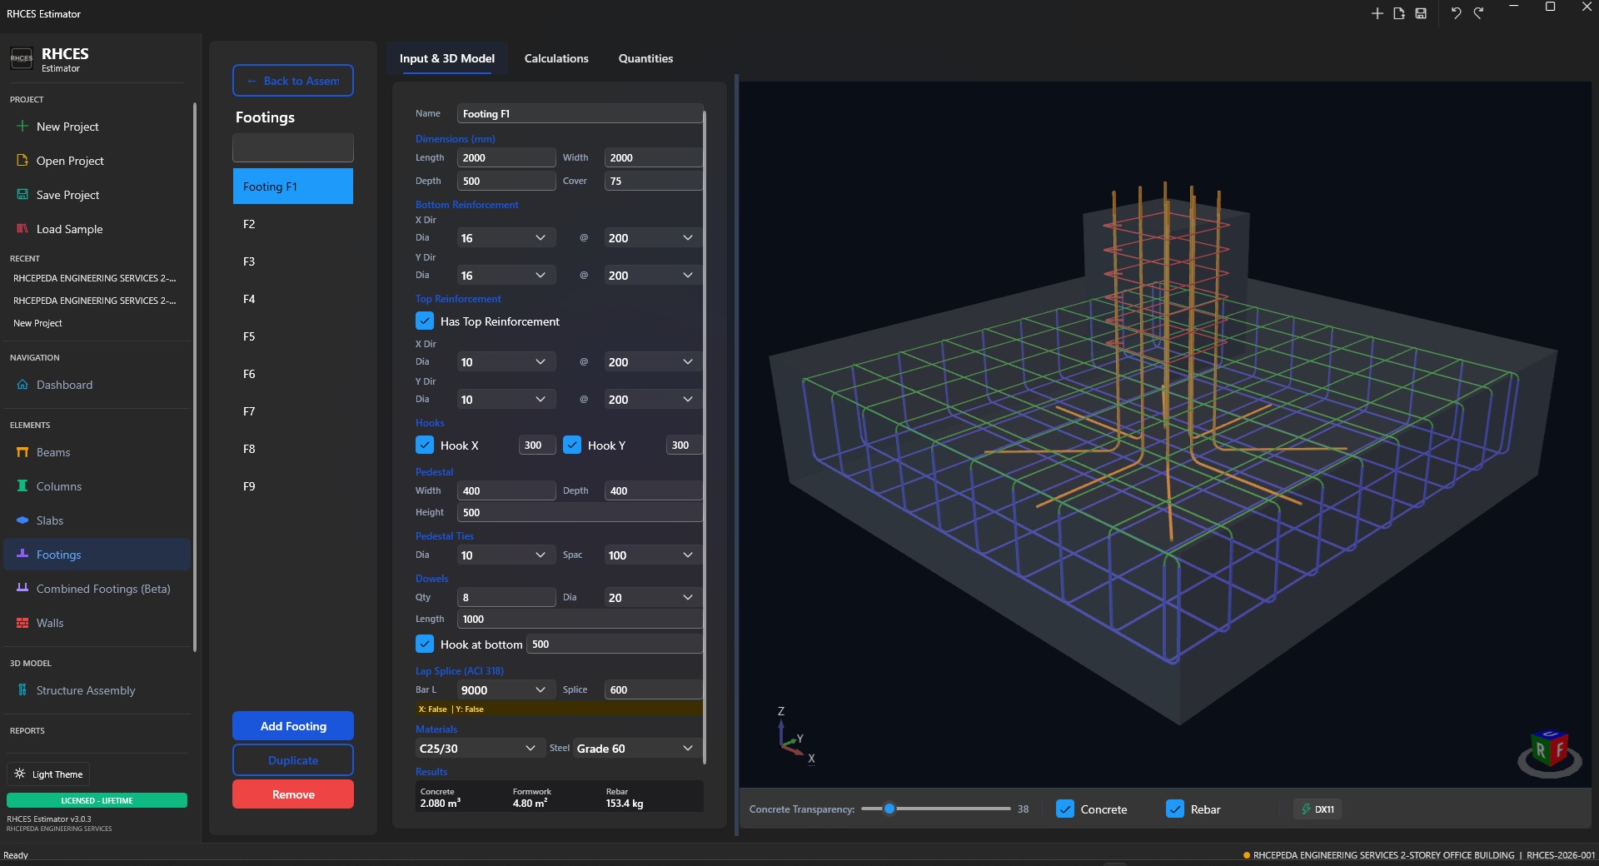Viewport: 1599px width, 866px height.
Task: Click the Footings element icon
Action: (x=22, y=554)
